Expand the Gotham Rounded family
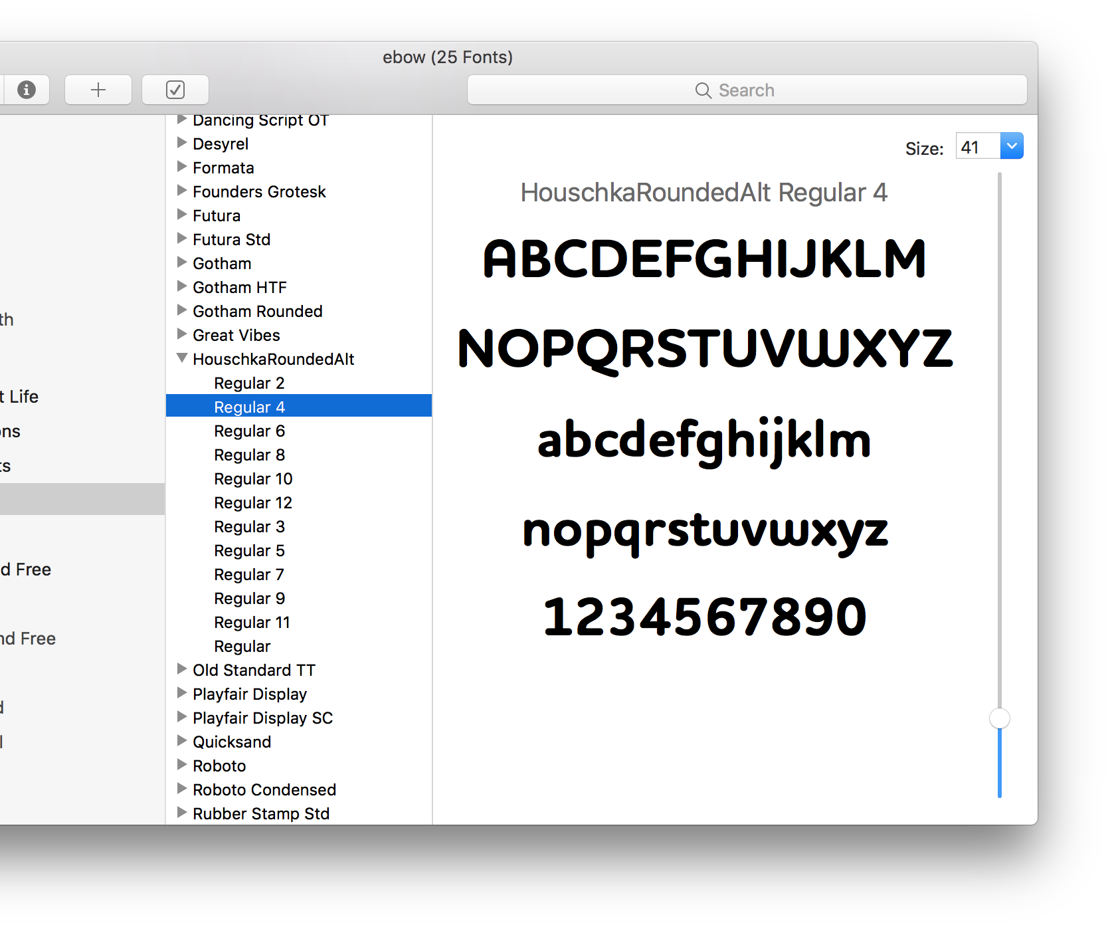 (181, 310)
